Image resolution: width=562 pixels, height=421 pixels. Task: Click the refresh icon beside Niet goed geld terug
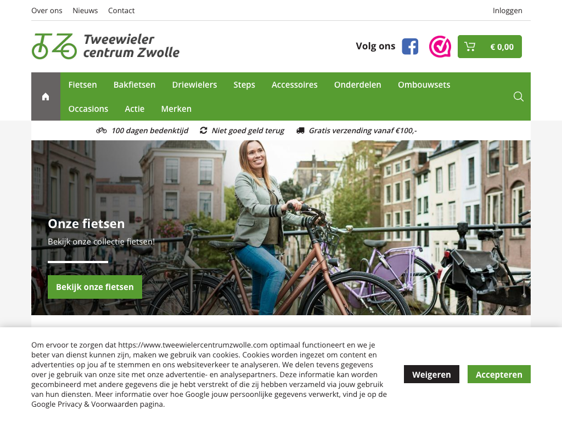204,130
